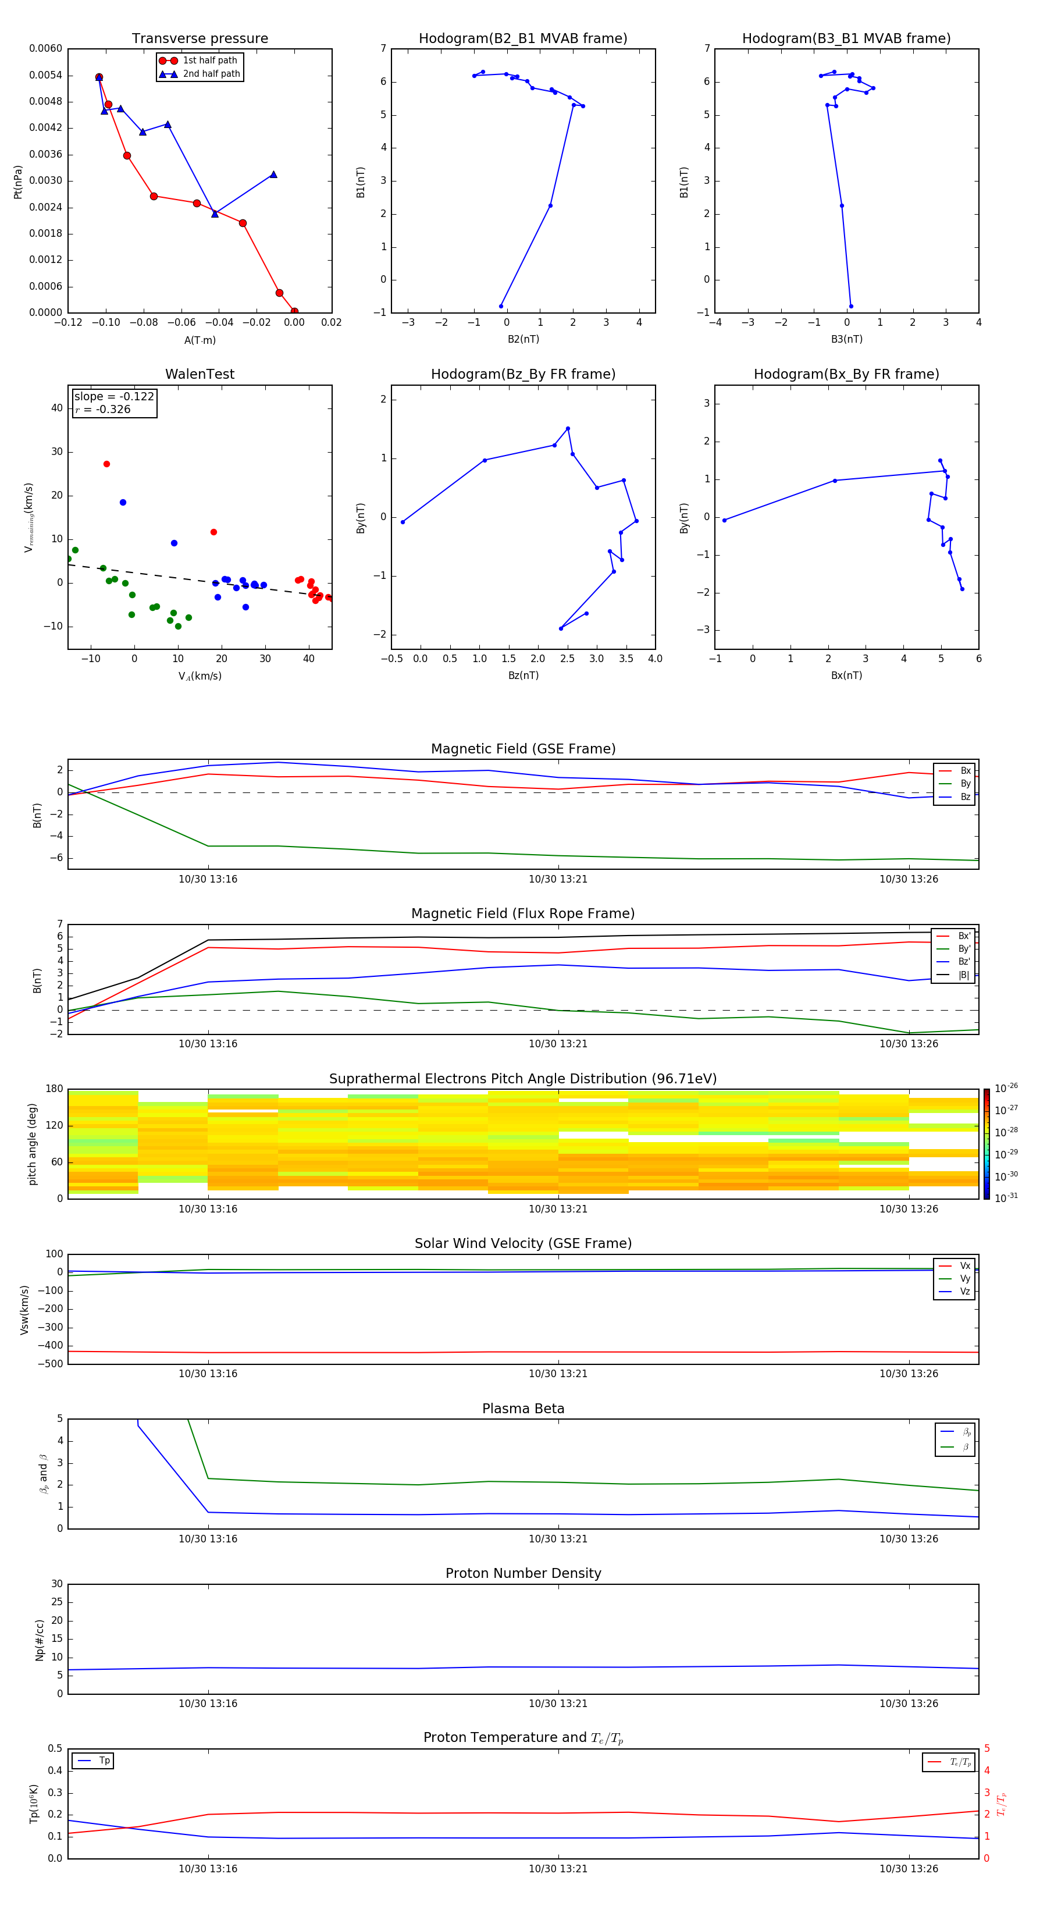Click the "Plasma Beta" plot title
Image resolution: width=1047 pixels, height=1920 pixels.
tap(523, 1409)
